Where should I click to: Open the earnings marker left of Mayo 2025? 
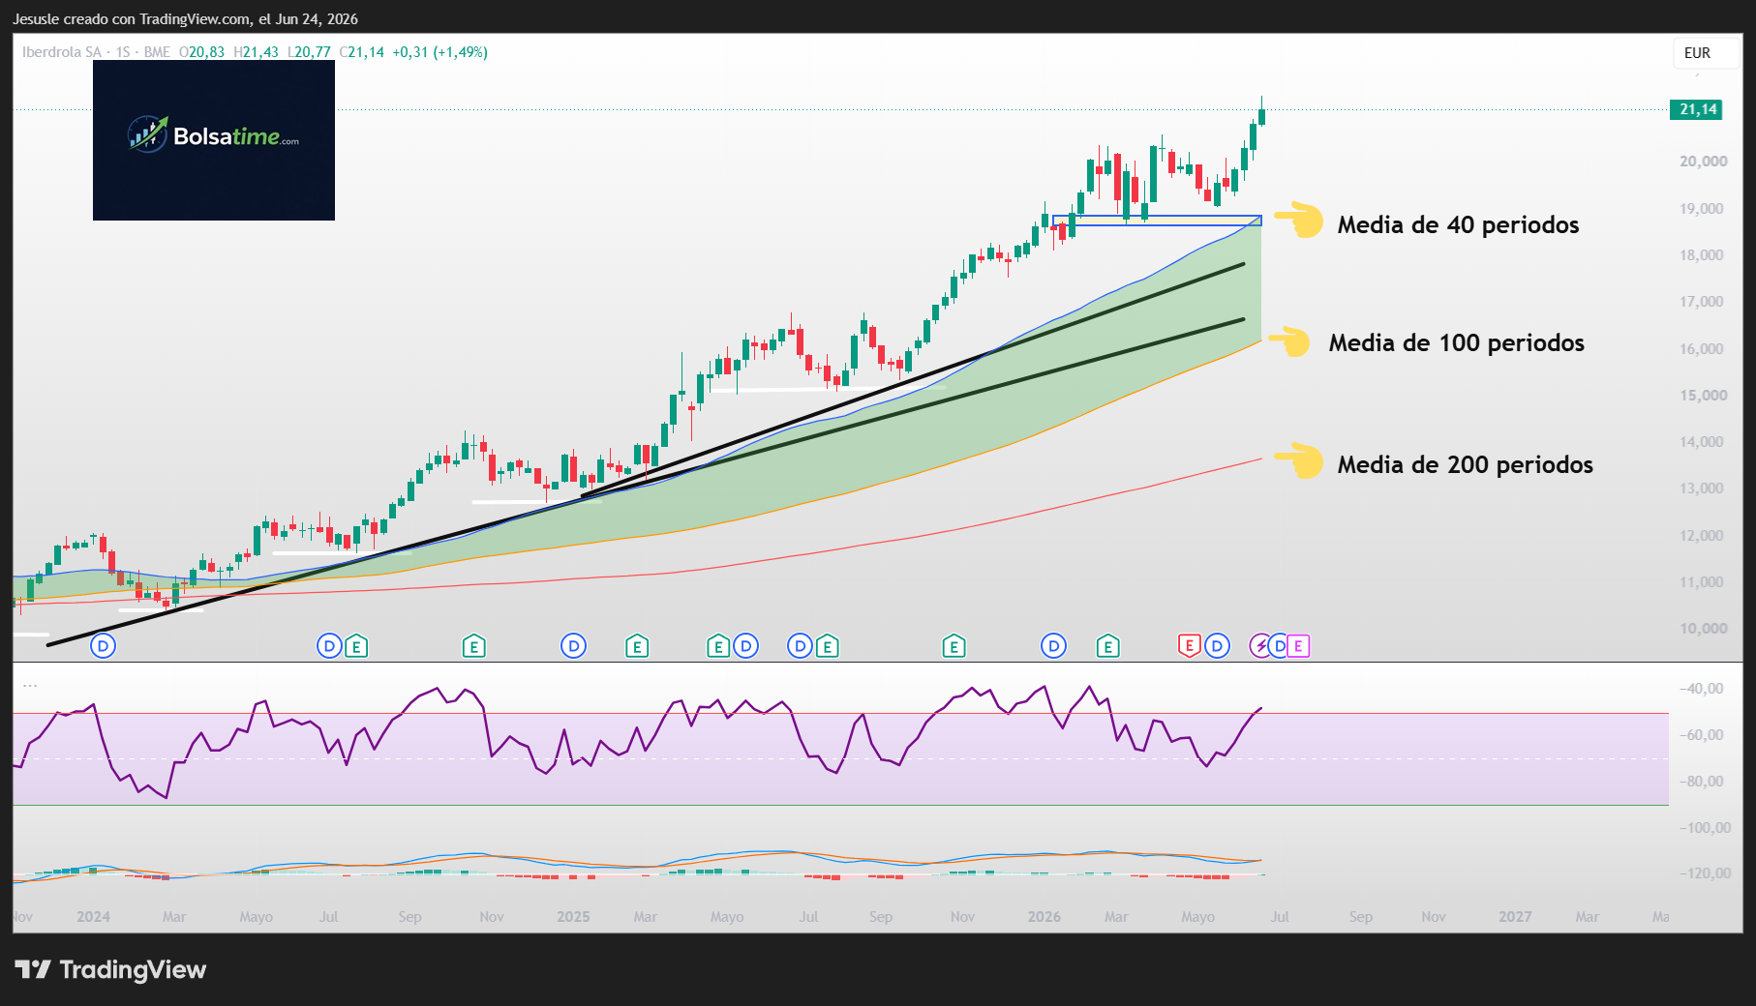[x=718, y=646]
